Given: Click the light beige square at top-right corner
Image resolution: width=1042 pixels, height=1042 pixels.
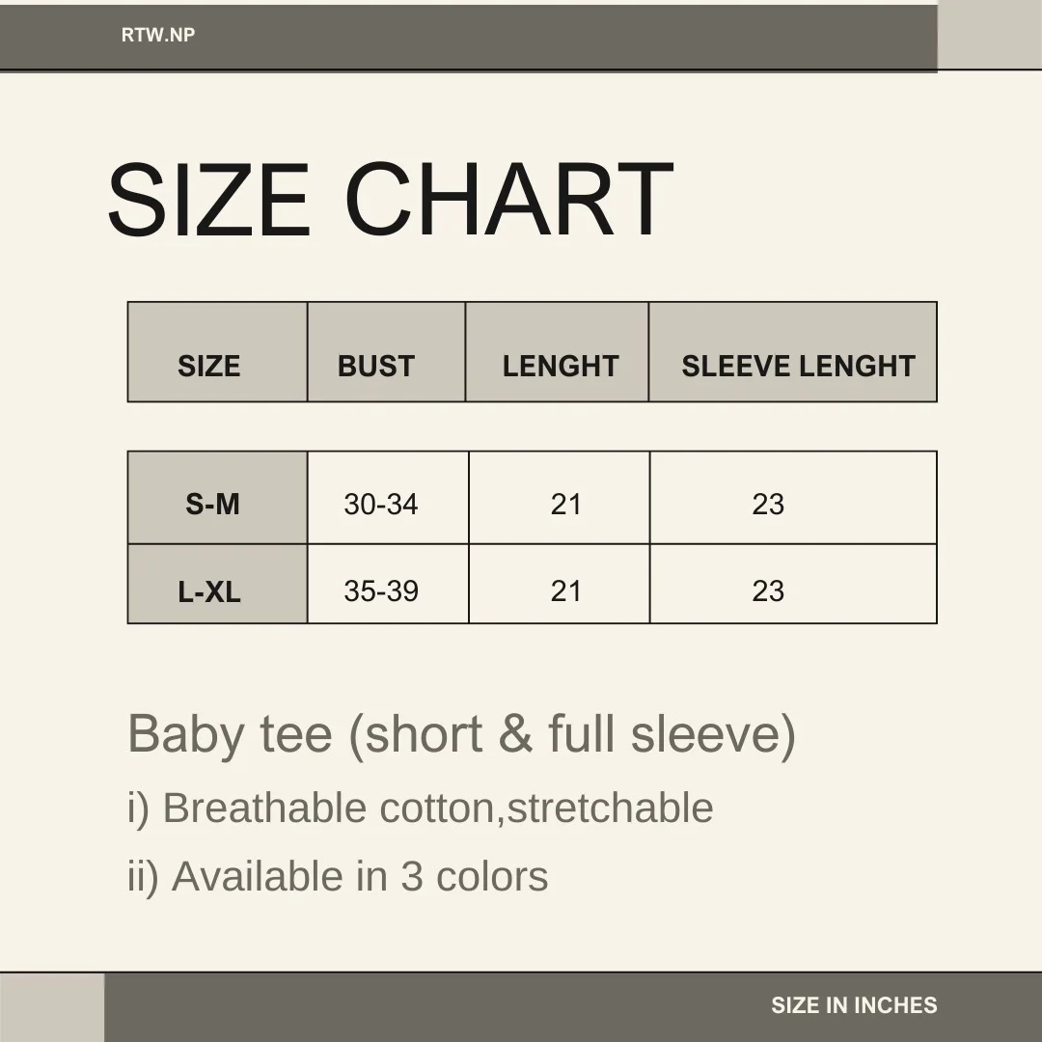Looking at the screenshot, I should pyautogui.click(x=990, y=36).
